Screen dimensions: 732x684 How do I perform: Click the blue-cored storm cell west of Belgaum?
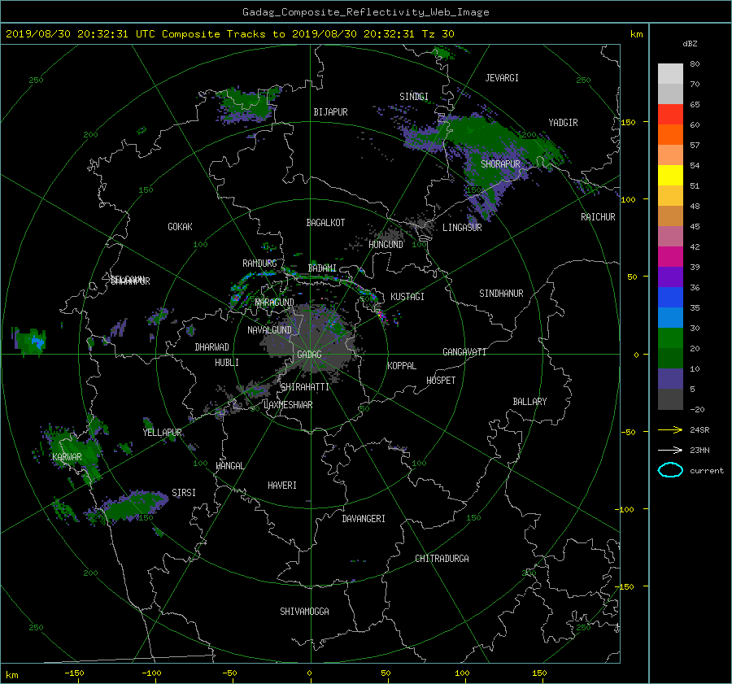point(30,341)
